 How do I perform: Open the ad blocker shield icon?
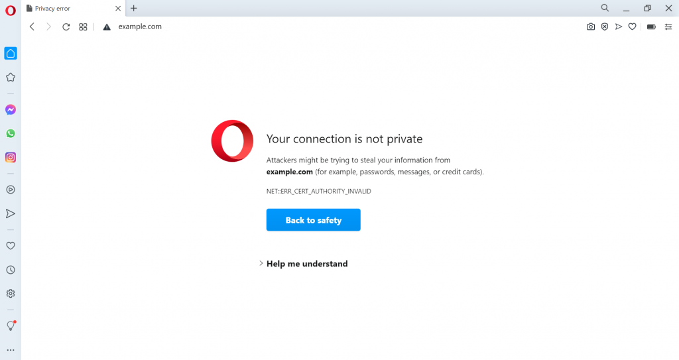[605, 27]
